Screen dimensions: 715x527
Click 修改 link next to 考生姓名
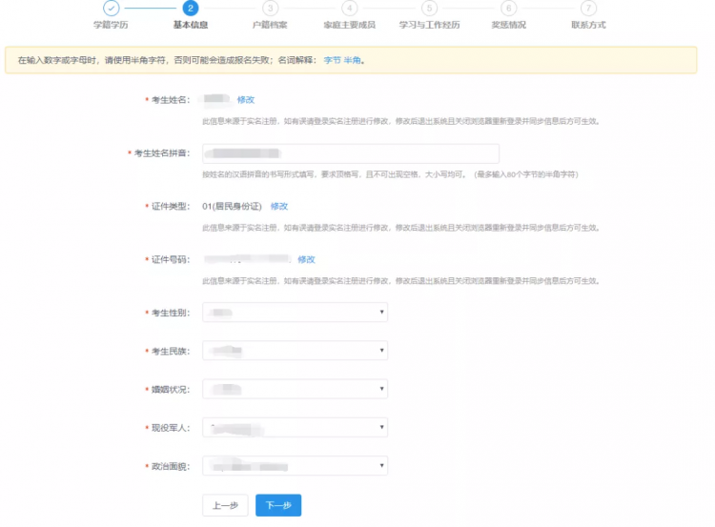coord(246,99)
